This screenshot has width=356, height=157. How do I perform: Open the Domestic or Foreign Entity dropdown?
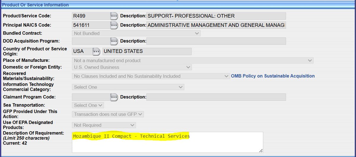pyautogui.click(x=132, y=67)
